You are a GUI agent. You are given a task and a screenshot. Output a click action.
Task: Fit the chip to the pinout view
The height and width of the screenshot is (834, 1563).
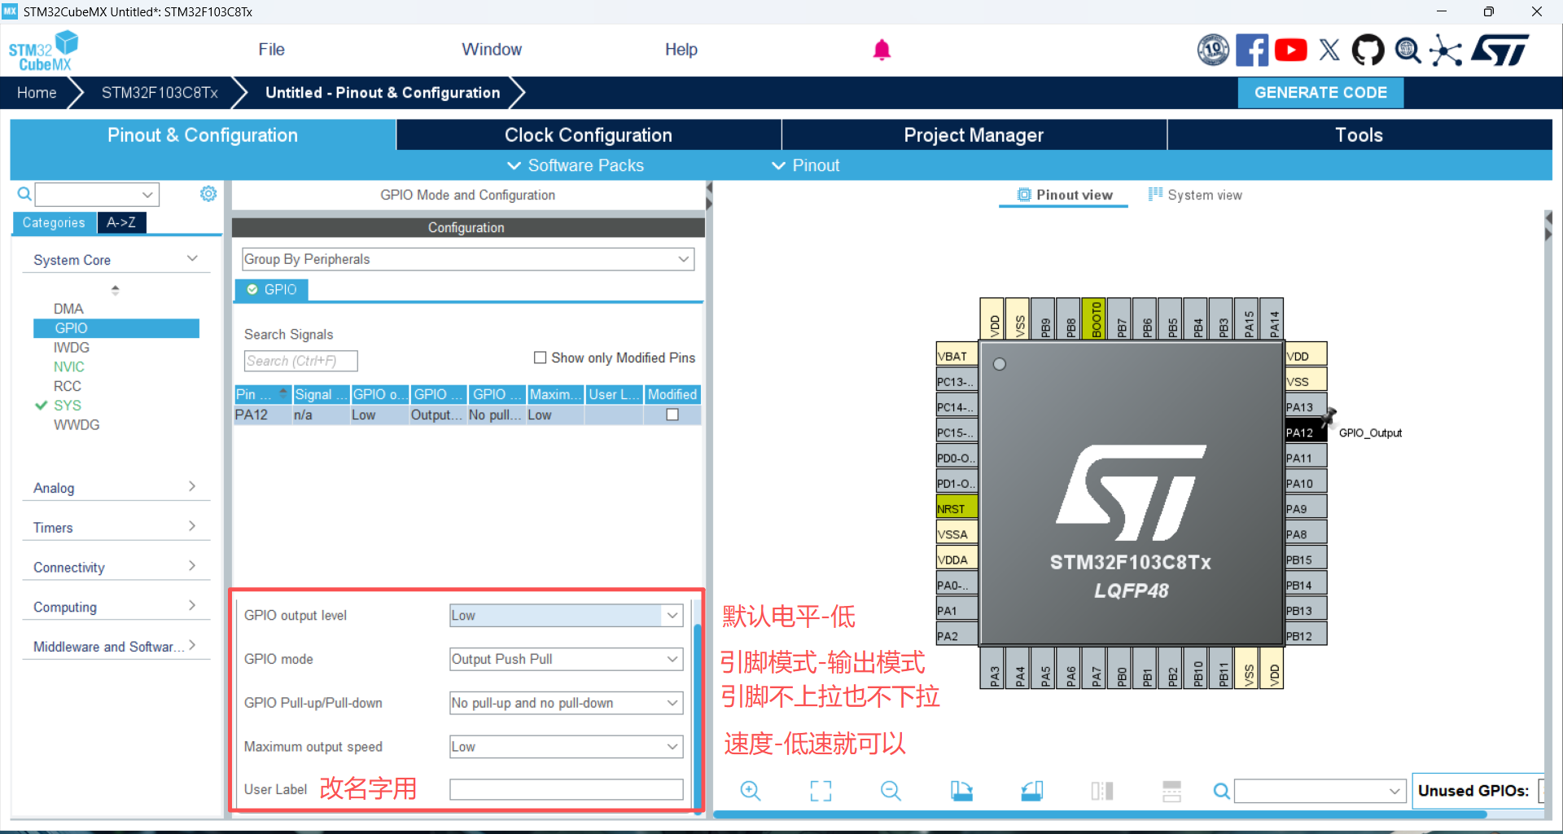point(821,791)
